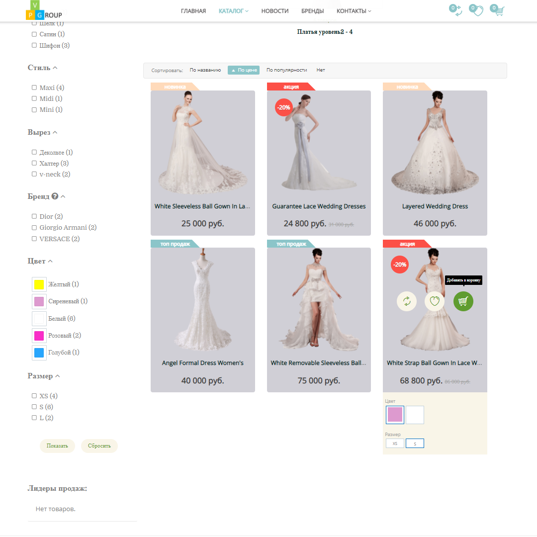Open the Каталог dropdown menu
537x537 pixels.
coord(233,11)
